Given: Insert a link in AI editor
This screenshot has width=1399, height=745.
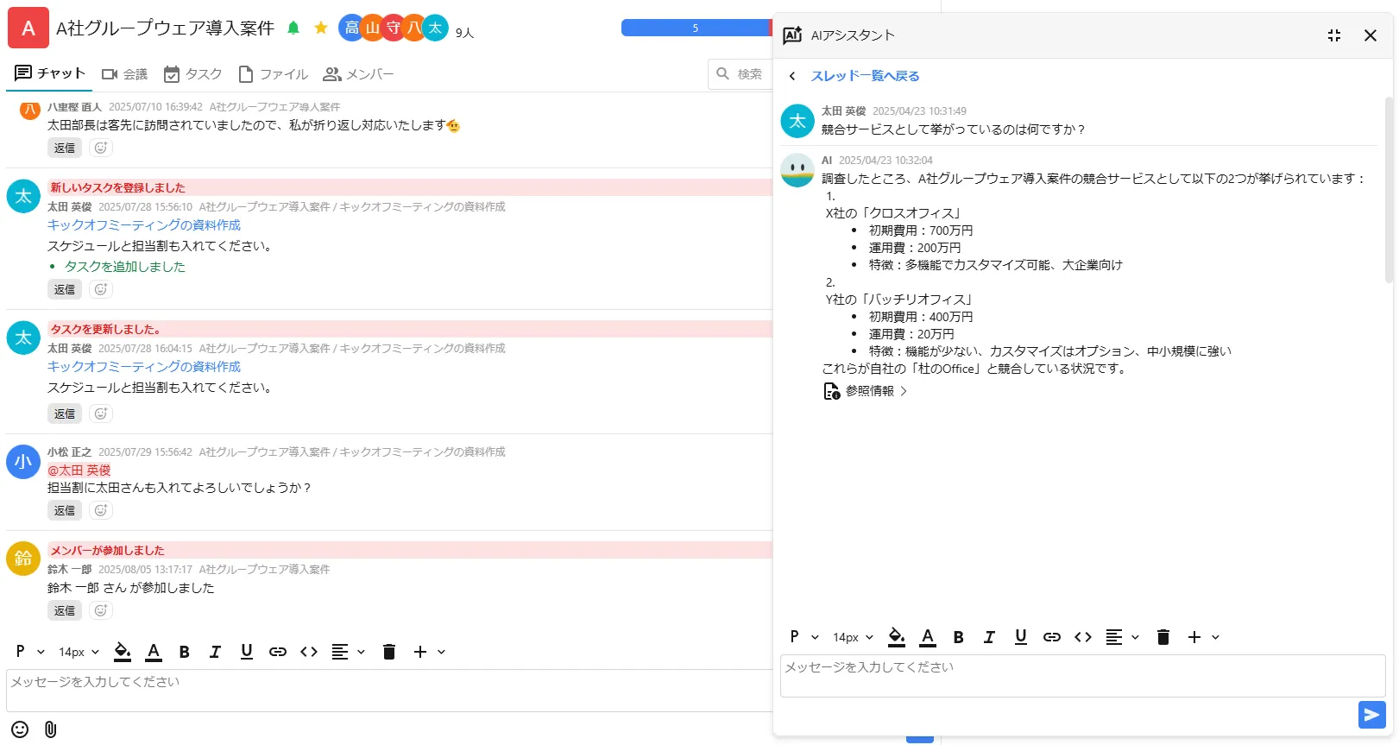Looking at the screenshot, I should [1052, 637].
